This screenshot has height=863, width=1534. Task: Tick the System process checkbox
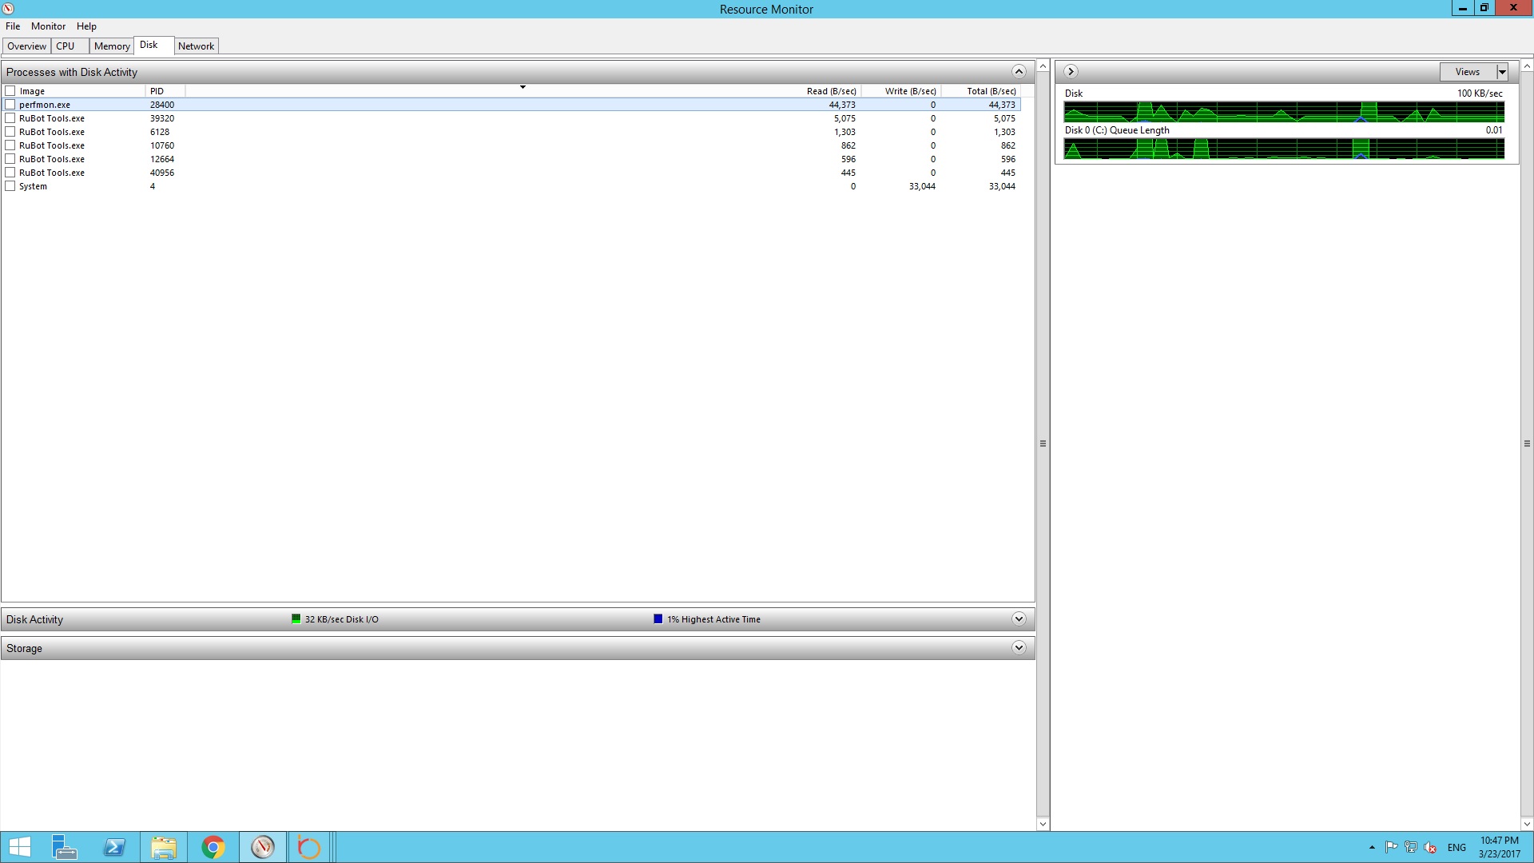10,186
